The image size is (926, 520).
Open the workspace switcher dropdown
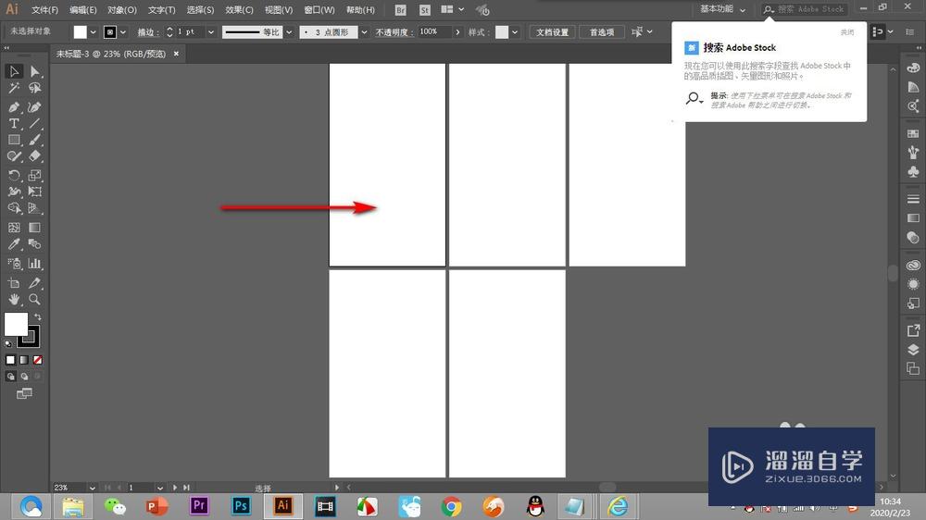pos(722,9)
